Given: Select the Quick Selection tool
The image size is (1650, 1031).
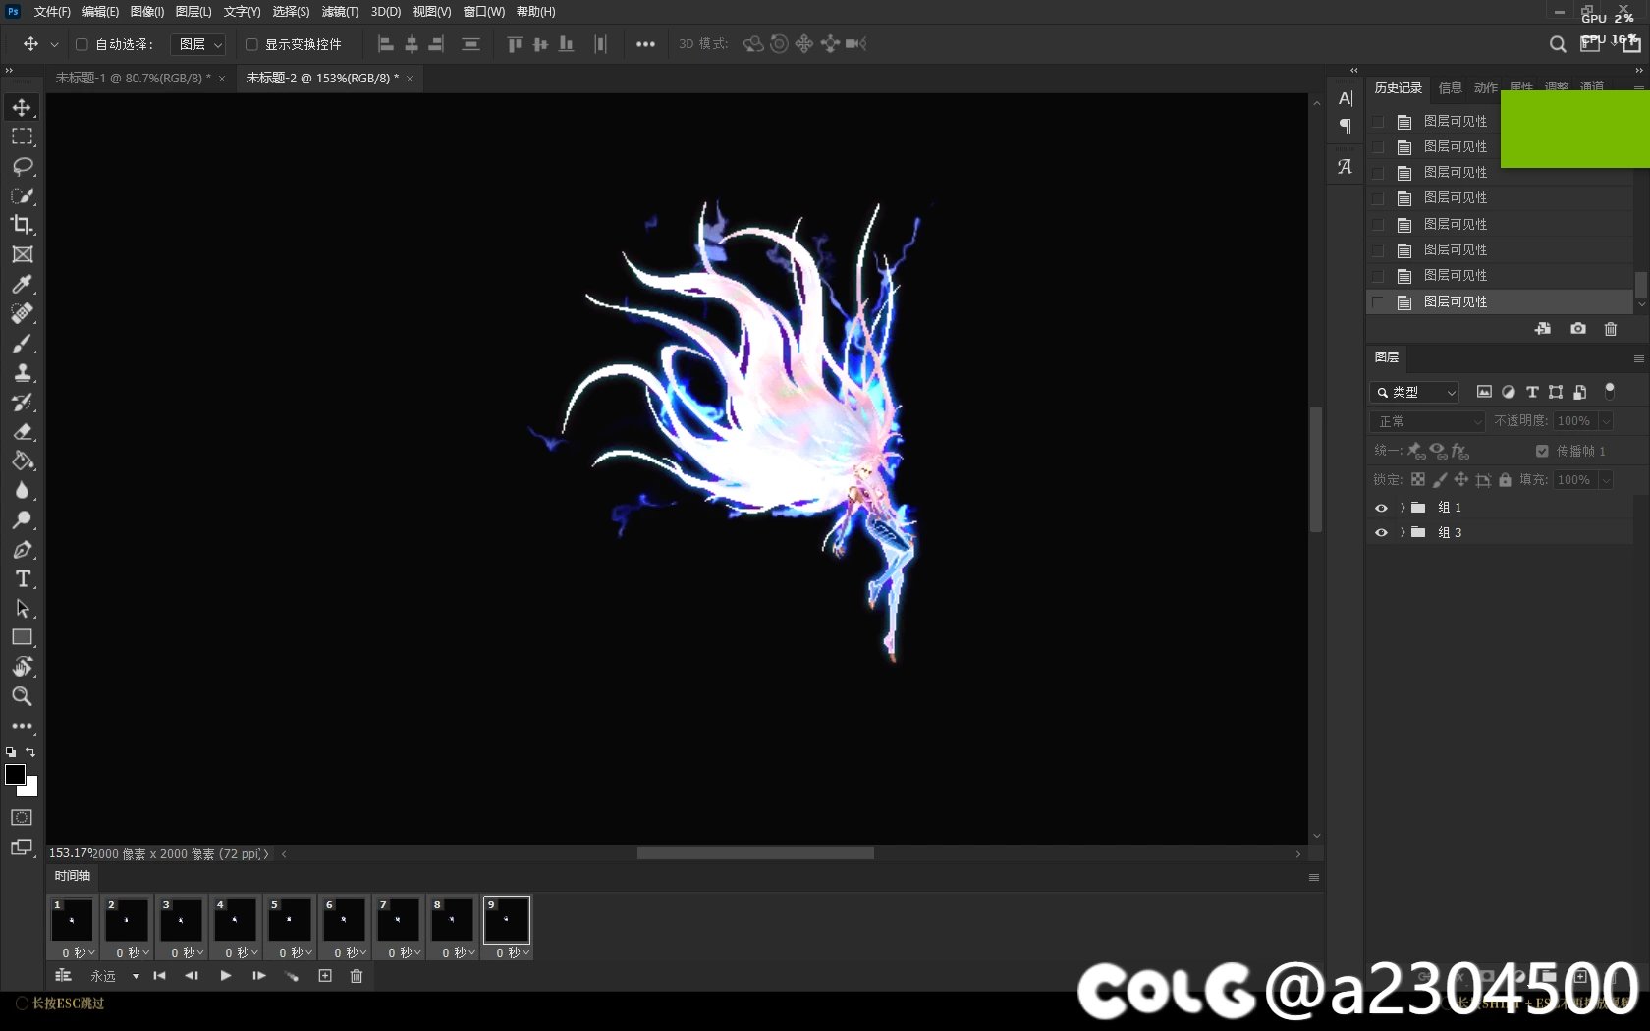Looking at the screenshot, I should click(22, 195).
